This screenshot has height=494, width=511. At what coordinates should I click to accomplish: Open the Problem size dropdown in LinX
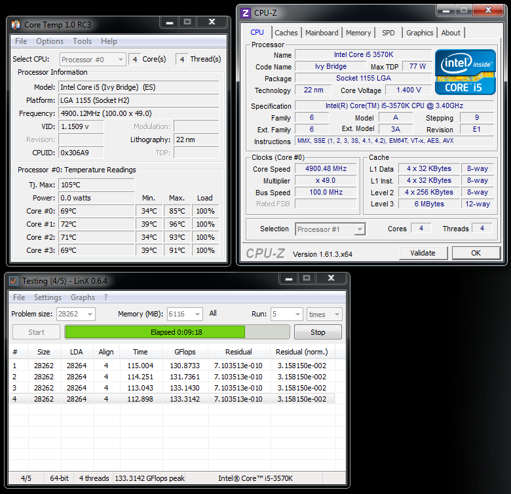click(75, 314)
